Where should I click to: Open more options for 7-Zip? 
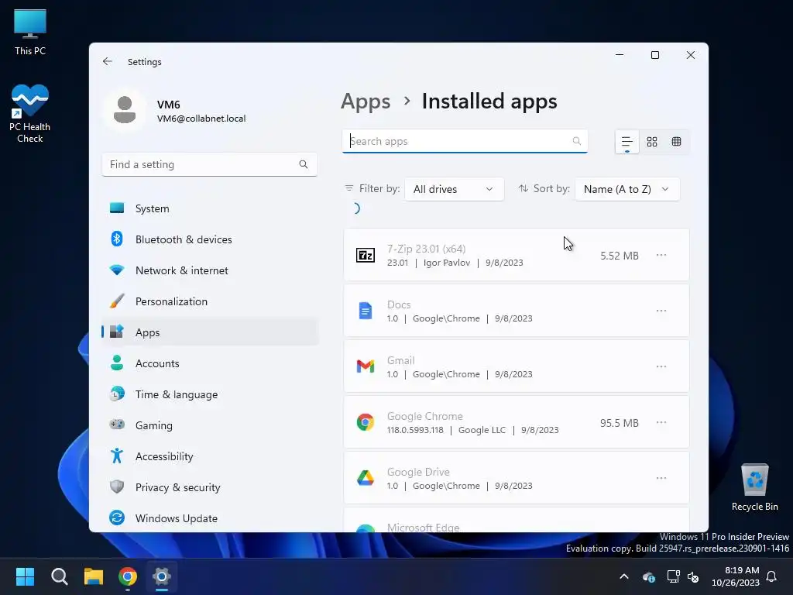(x=661, y=255)
